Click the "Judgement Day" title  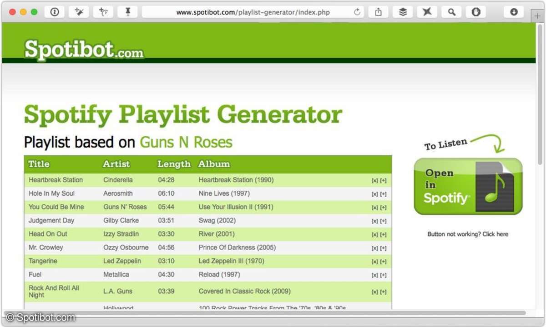click(x=51, y=221)
